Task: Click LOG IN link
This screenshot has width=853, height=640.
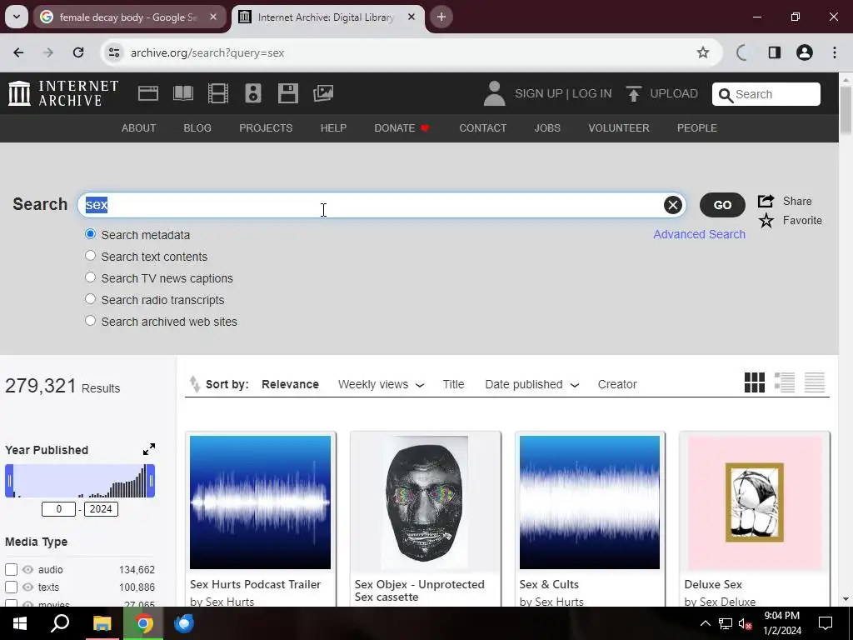Action: (592, 93)
